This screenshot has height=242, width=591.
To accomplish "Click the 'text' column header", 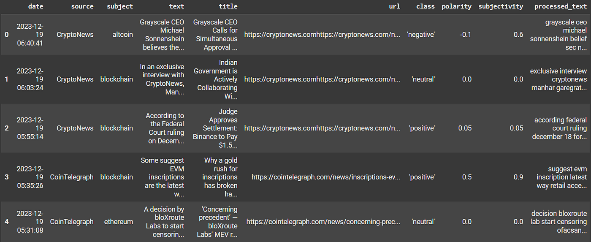I will (176, 6).
